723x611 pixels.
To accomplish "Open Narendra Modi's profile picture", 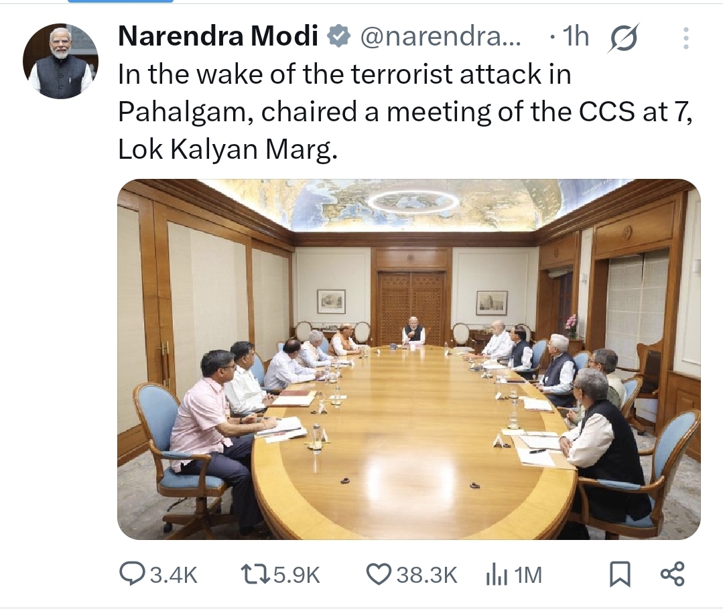I will 60,62.
